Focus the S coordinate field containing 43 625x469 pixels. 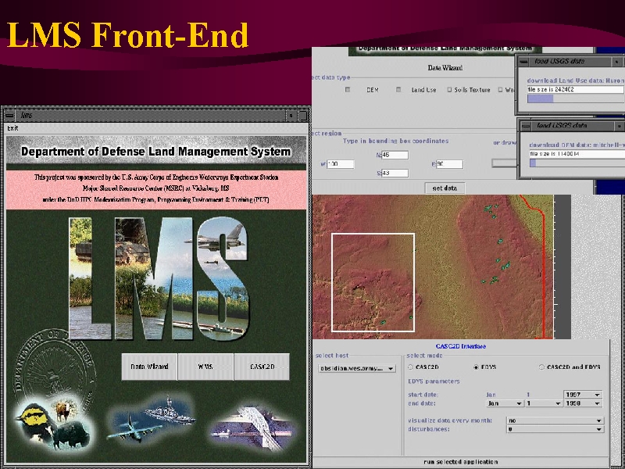click(395, 173)
